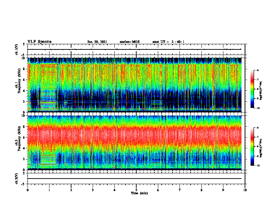Click the ch.1 spectrogram color scale bar
Screen dimensions: 276x213
coord(252,89)
